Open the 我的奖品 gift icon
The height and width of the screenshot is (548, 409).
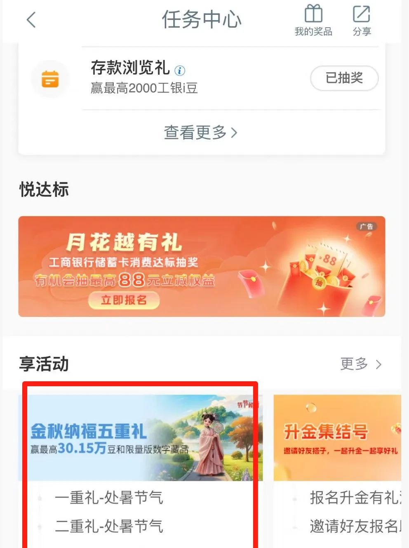click(313, 21)
